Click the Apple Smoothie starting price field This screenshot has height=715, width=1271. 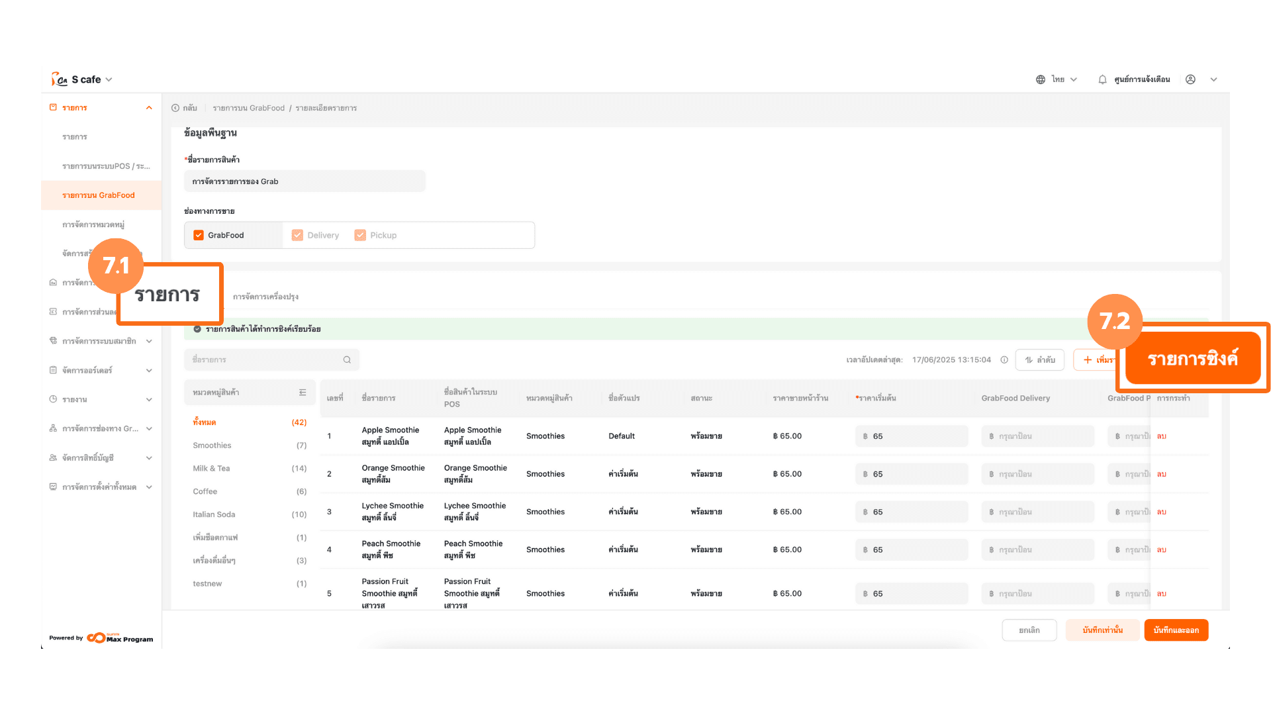pos(912,436)
